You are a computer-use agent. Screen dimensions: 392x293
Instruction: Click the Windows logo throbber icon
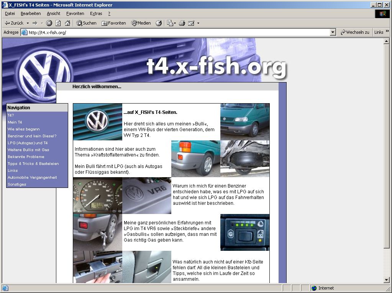tap(382, 14)
